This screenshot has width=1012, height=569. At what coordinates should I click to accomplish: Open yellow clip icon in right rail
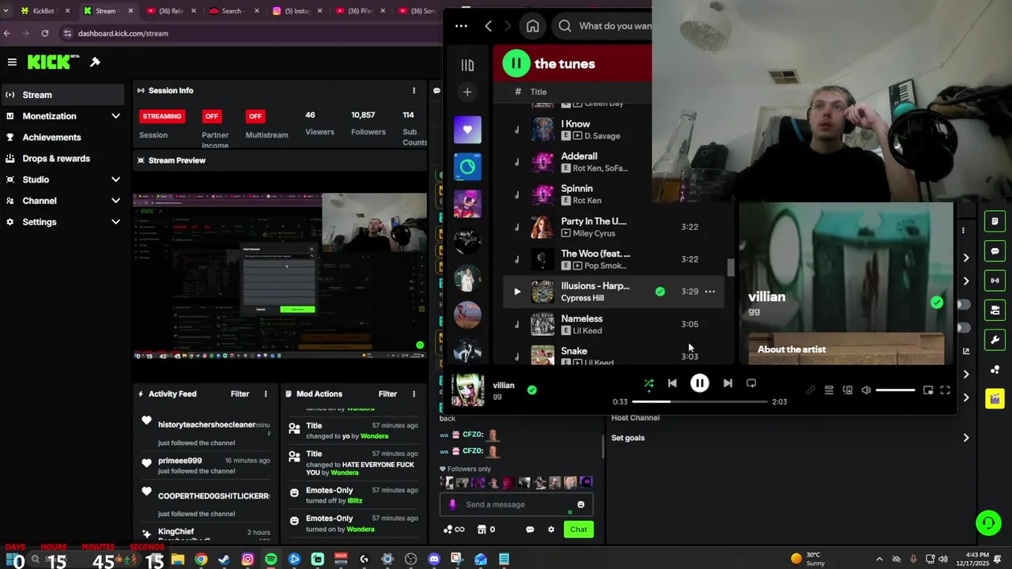click(x=995, y=399)
